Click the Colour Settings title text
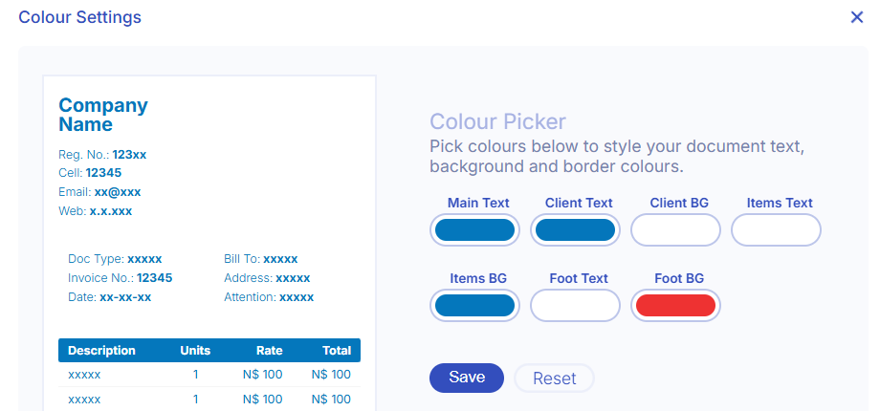This screenshot has height=411, width=880. 80,17
